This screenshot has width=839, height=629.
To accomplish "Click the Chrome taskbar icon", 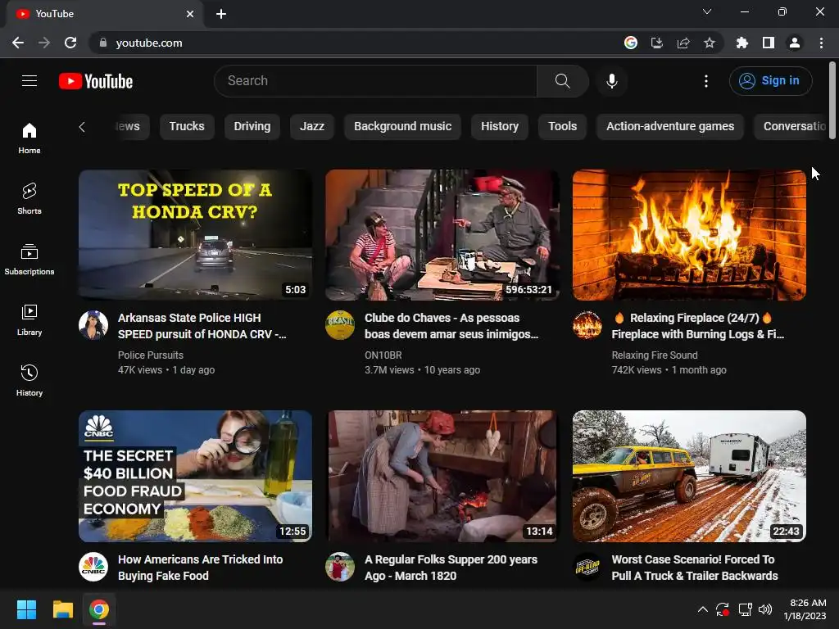I will coord(99,609).
